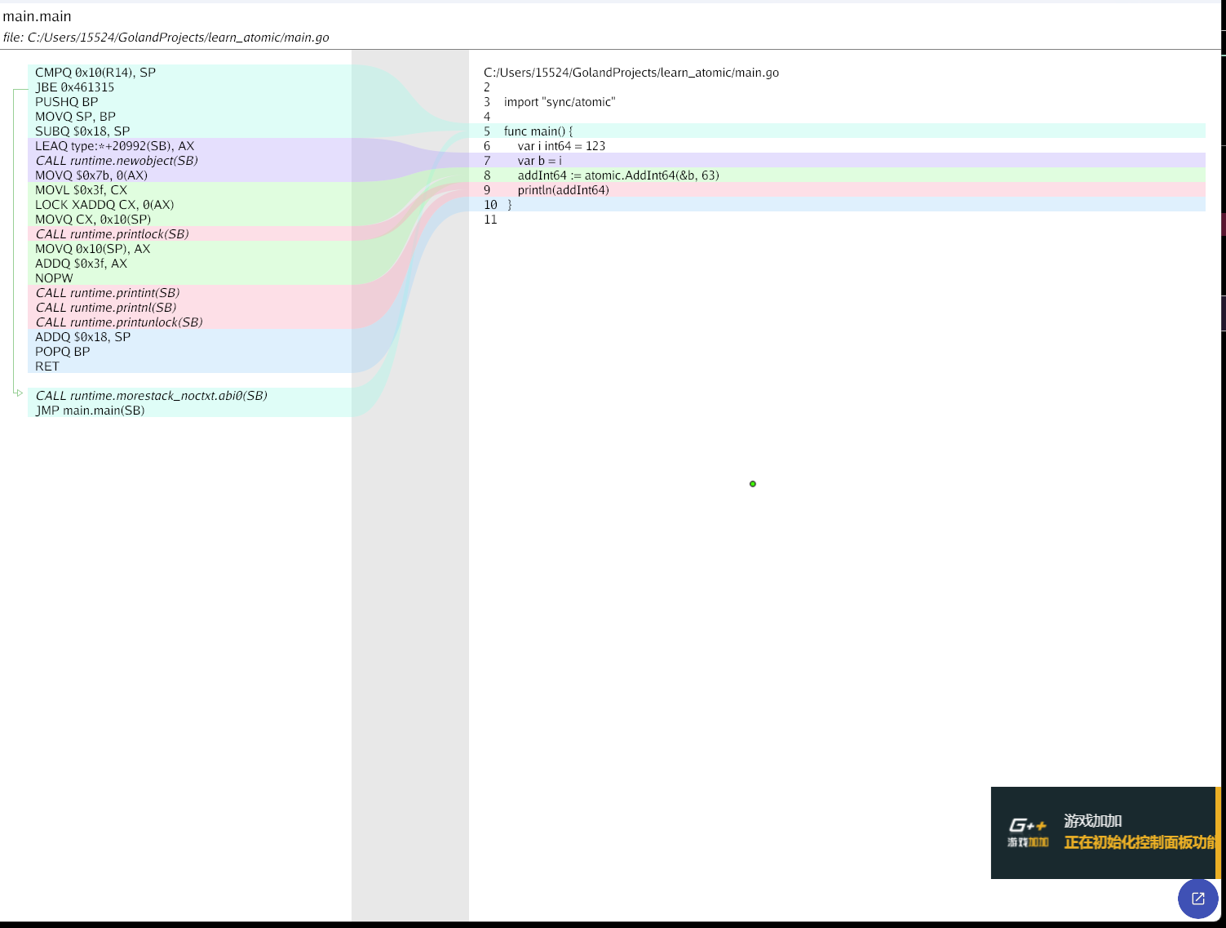Click the atomic.AddInt64 source line

[x=617, y=175]
